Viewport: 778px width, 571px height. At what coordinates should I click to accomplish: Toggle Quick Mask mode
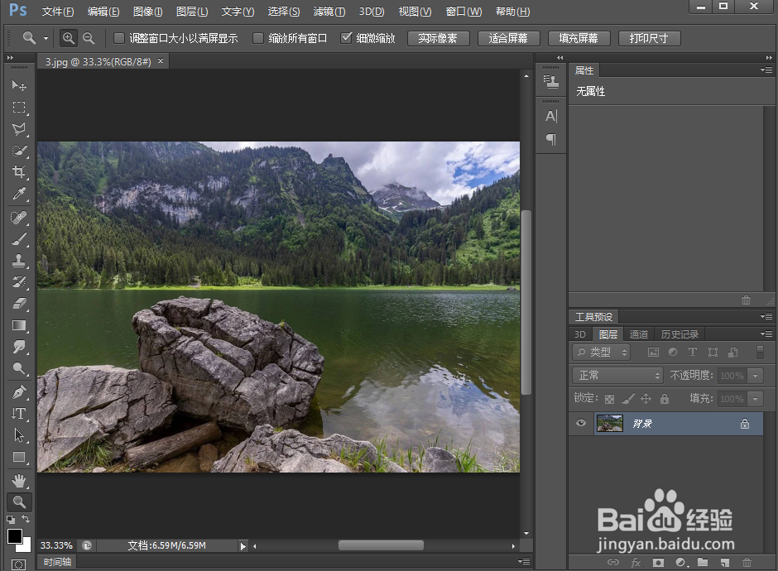pyautogui.click(x=18, y=564)
